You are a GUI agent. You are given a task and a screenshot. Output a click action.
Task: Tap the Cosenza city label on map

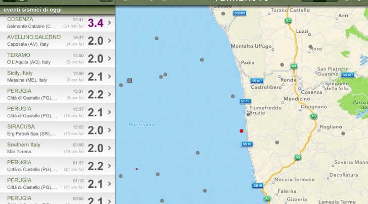click(x=312, y=92)
